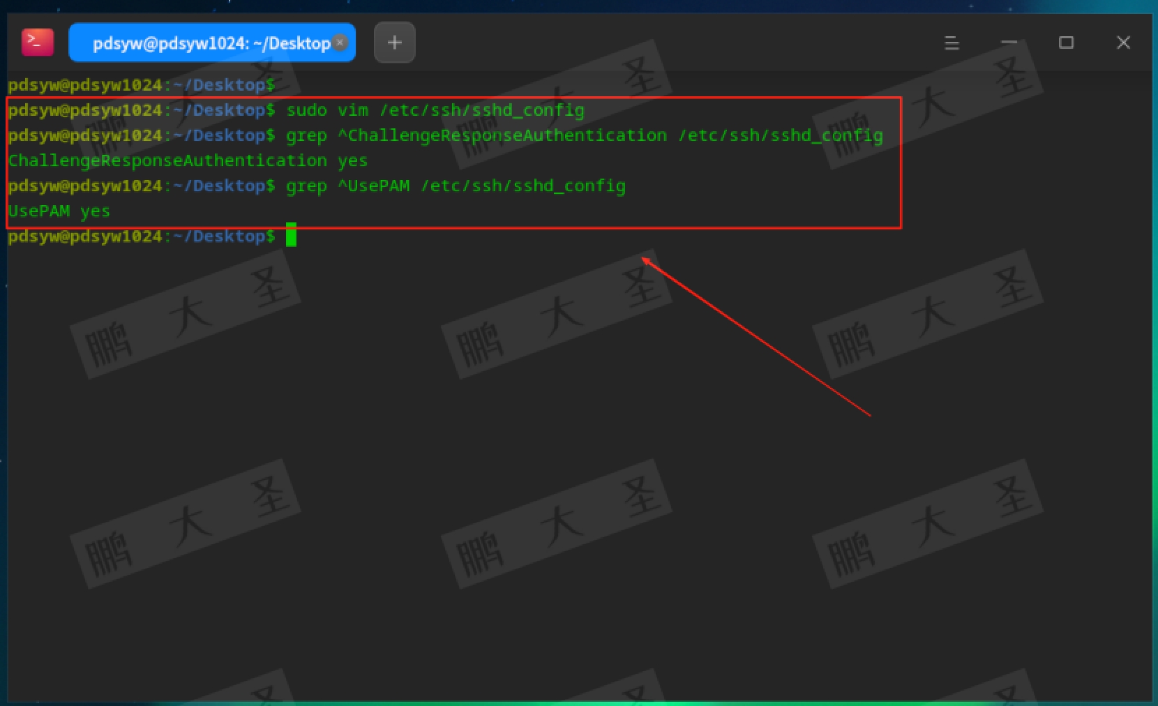Click the minimize icon in the title bar
Image resolution: width=1158 pixels, height=706 pixels.
1009,43
